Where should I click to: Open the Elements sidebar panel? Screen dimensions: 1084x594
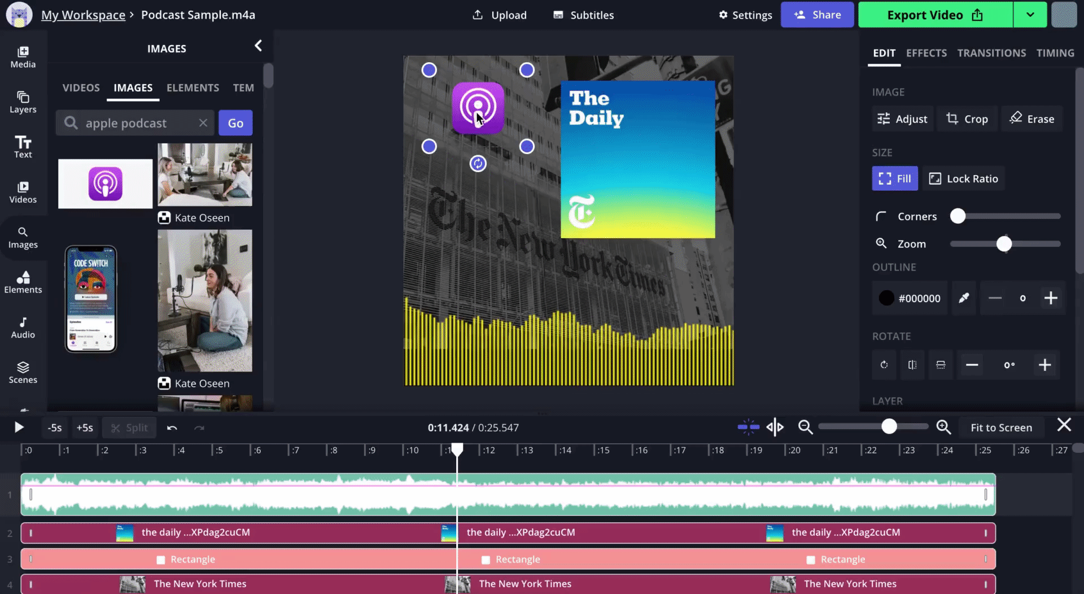coord(23,282)
